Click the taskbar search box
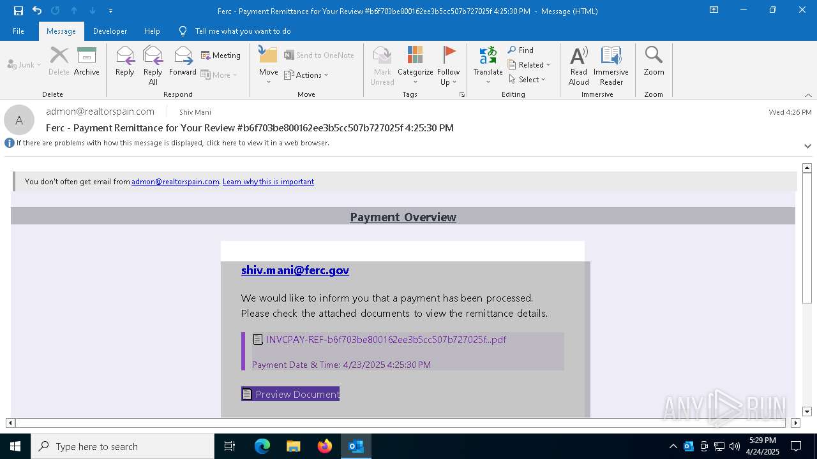Screen dimensions: 817x459 point(123,446)
